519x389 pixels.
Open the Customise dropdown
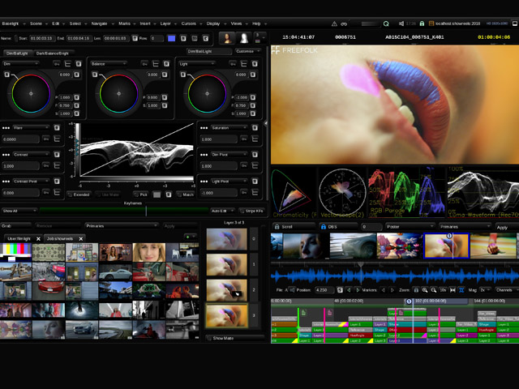(x=247, y=51)
